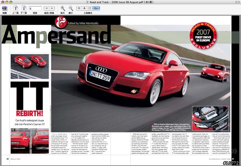Open the annotate tool dropdown
This screenshot has width=241, height=166.
[x=96, y=8]
